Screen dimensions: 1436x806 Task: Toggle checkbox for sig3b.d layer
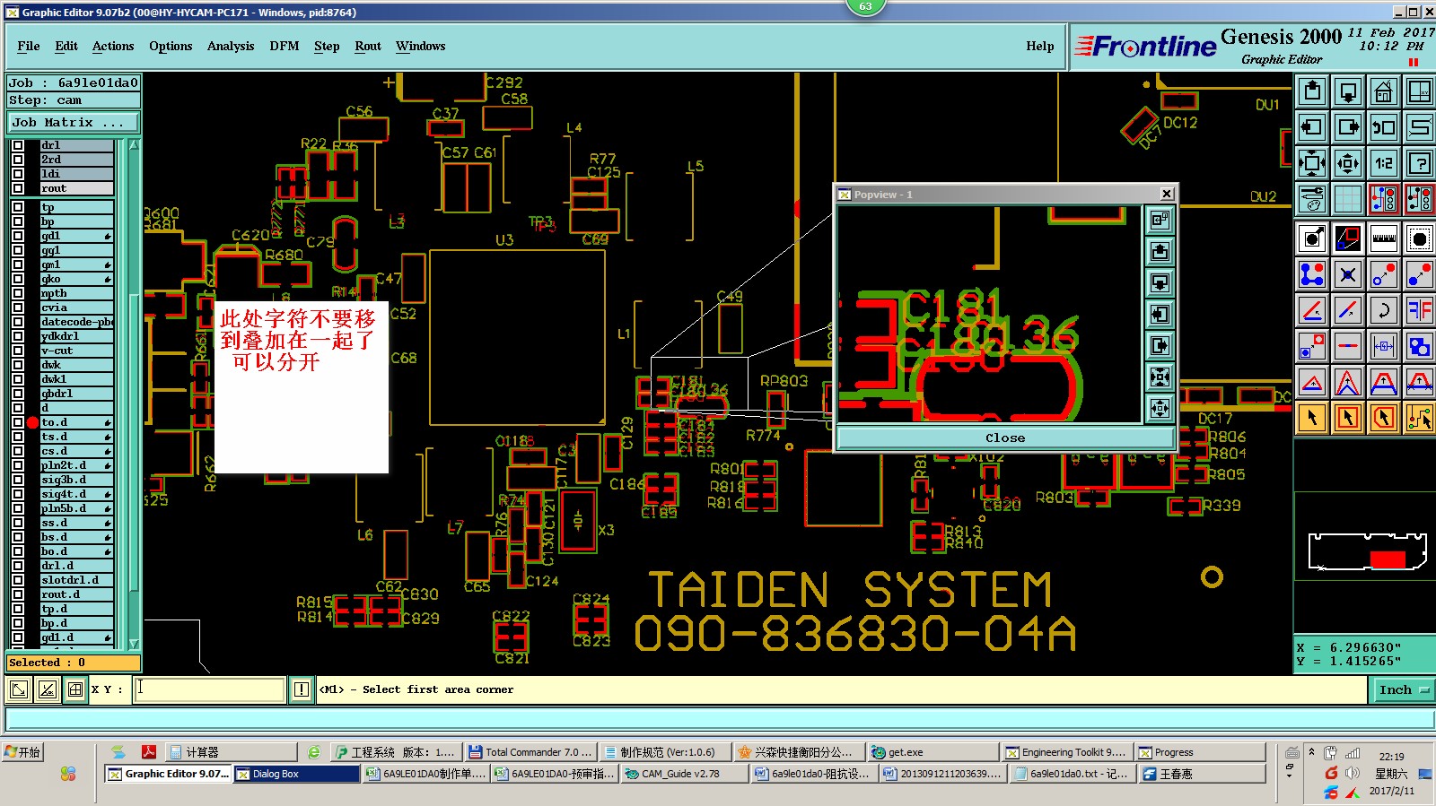tap(18, 480)
